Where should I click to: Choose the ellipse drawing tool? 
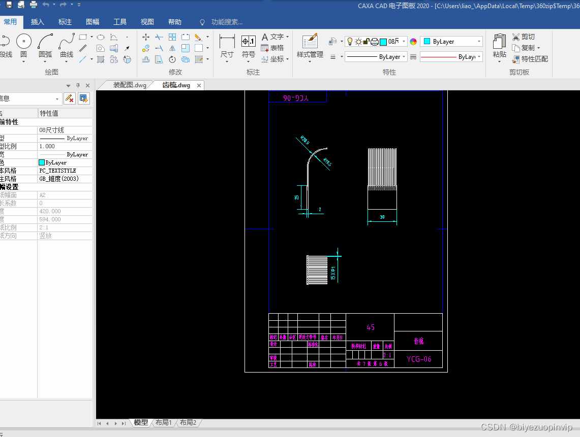coord(101,38)
